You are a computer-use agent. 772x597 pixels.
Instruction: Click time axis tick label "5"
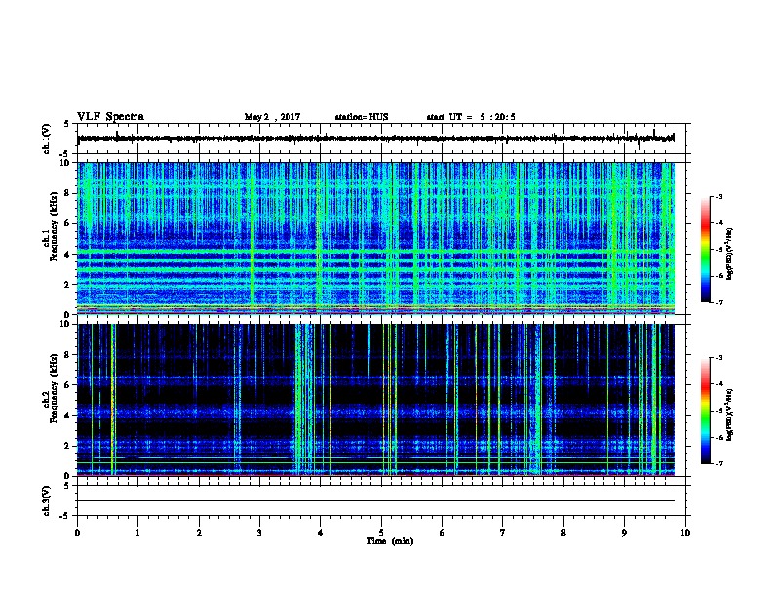pyautogui.click(x=381, y=533)
